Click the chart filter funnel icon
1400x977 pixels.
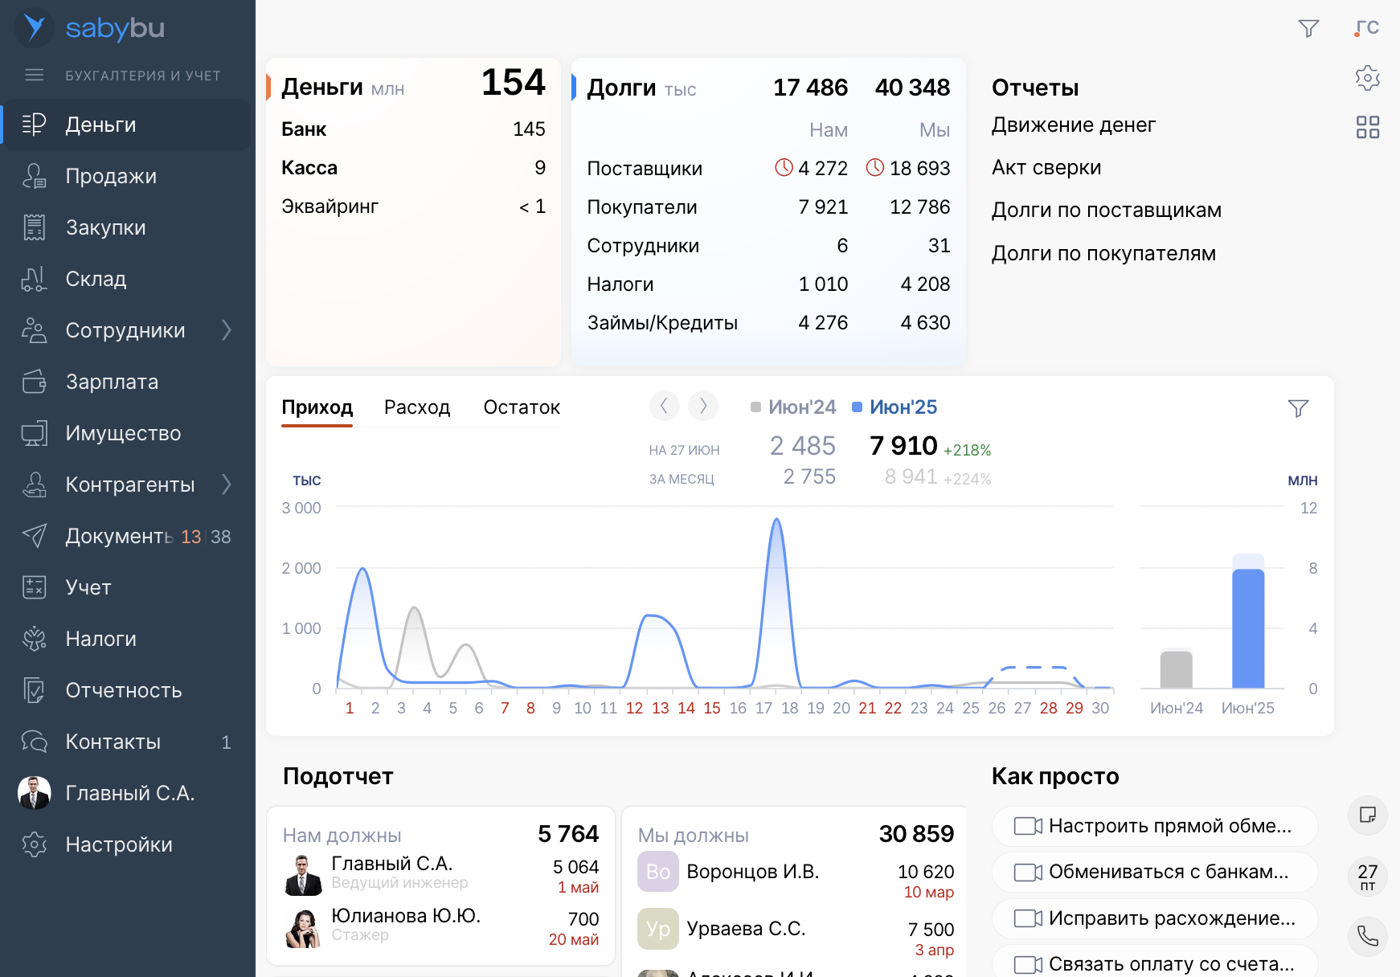pos(1298,408)
